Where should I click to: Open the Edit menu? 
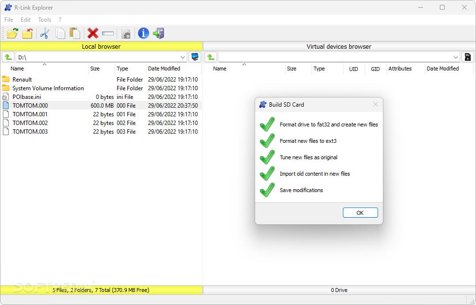(x=26, y=20)
